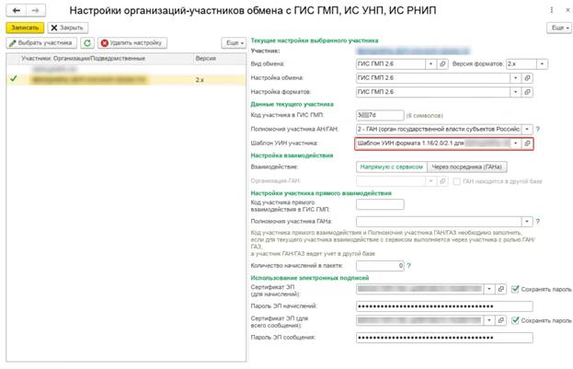Viewport: 573px width, 369px height.
Task: Click the Записать button
Action: click(x=25, y=28)
